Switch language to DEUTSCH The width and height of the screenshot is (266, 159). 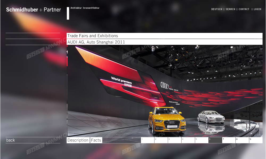point(217,9)
